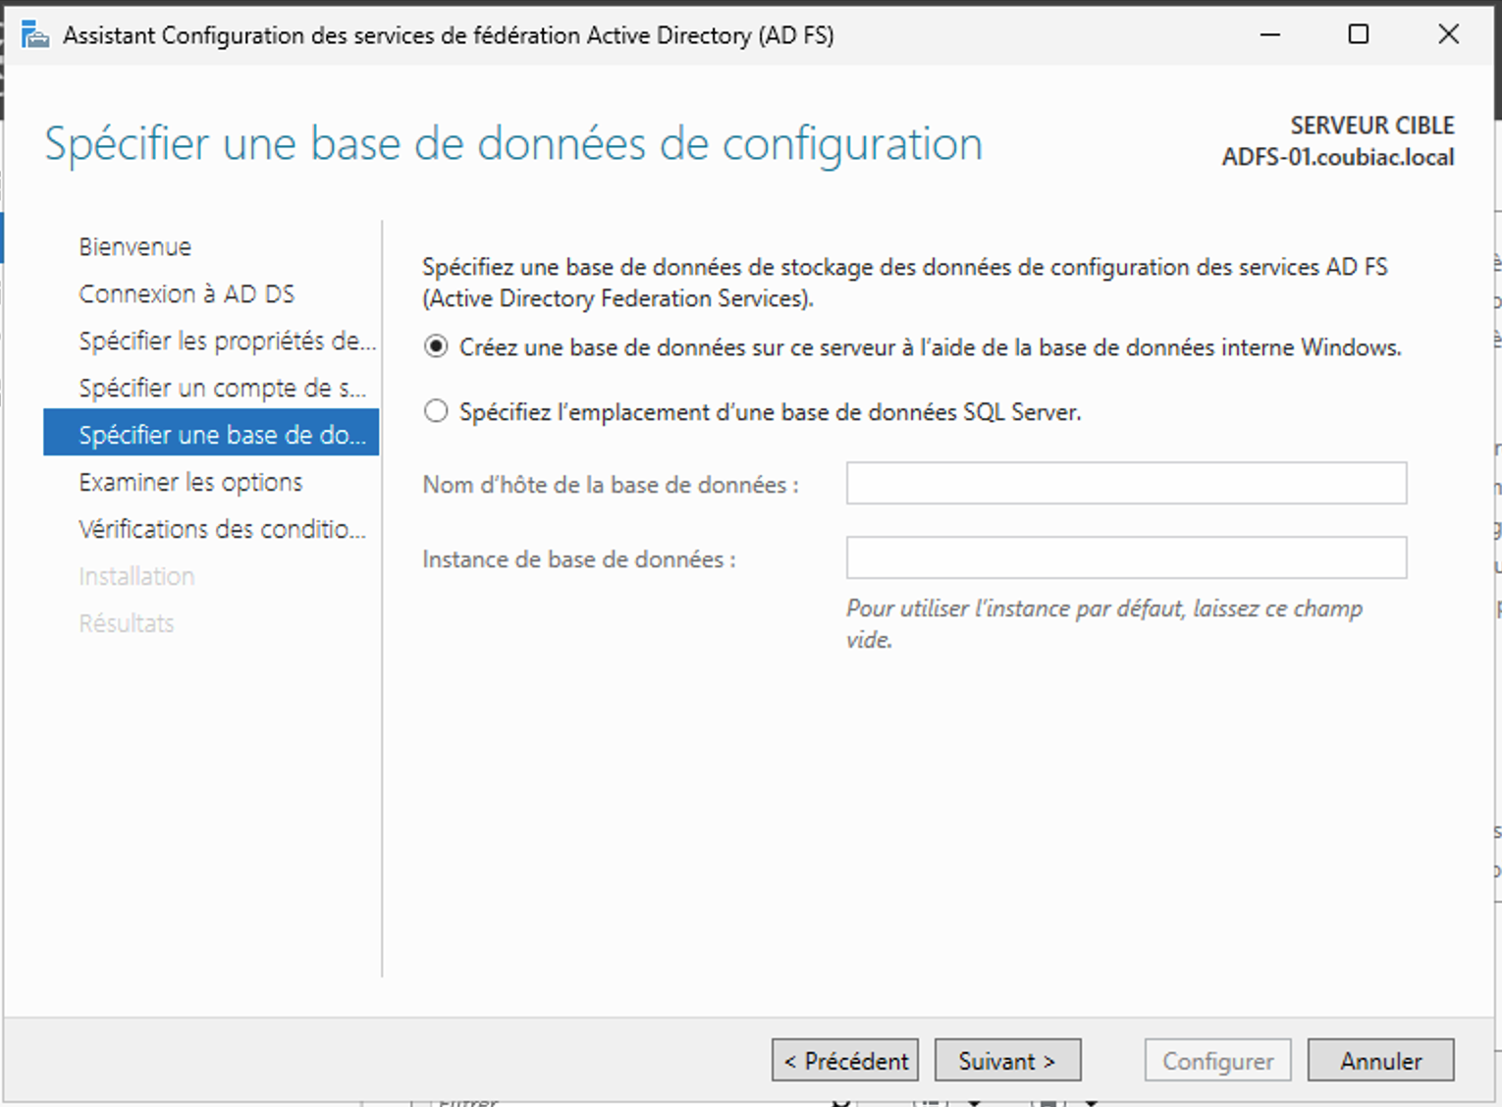Cancel the wizard with Annuler

pos(1380,1061)
